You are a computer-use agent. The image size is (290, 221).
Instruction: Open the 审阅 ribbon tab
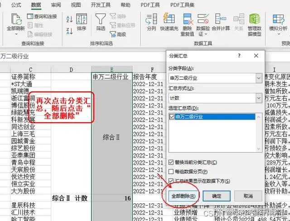pos(56,5)
